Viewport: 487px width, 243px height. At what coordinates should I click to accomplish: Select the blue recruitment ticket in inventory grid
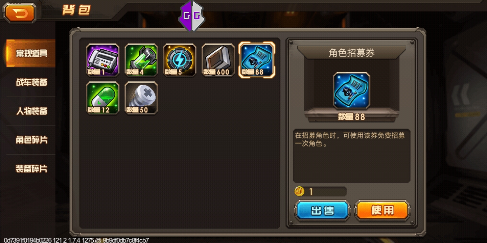click(x=257, y=60)
